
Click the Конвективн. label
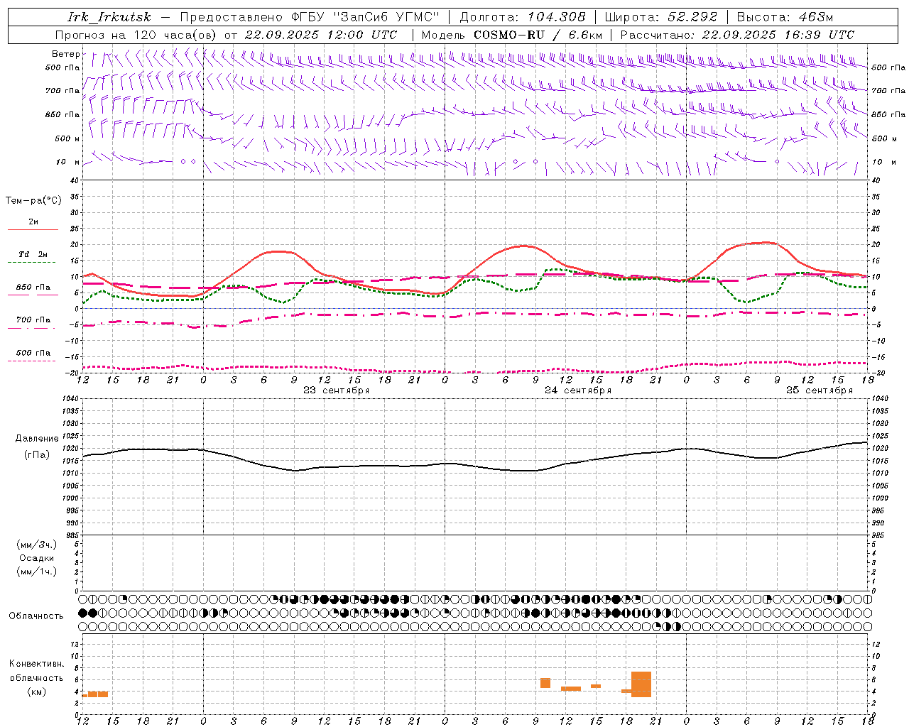click(36, 664)
